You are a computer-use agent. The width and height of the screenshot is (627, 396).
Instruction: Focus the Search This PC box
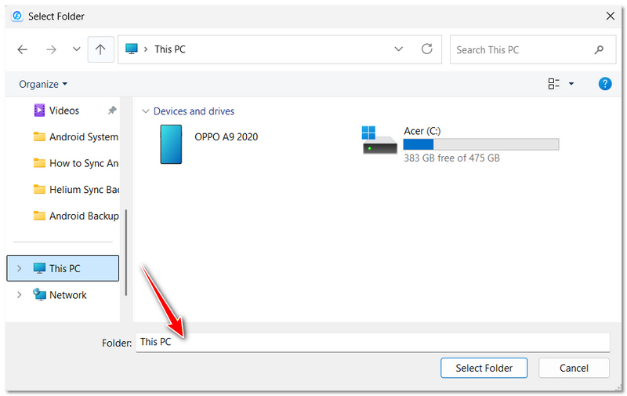pos(533,49)
